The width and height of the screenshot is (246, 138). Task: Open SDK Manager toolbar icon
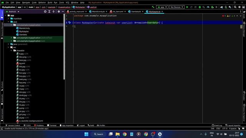230,7
